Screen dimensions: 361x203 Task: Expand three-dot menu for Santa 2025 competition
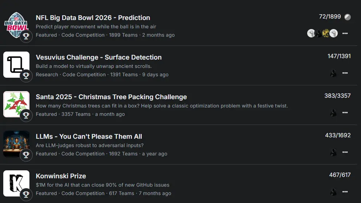point(345,113)
